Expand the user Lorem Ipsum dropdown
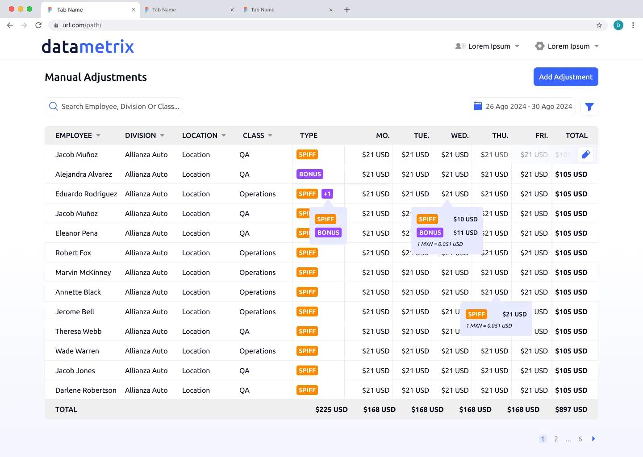The image size is (643, 457). pyautogui.click(x=517, y=46)
